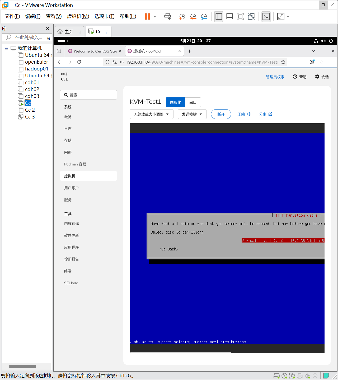Open the 虚拟机(M) menu
The height and width of the screenshot is (380, 338).
[78, 16]
